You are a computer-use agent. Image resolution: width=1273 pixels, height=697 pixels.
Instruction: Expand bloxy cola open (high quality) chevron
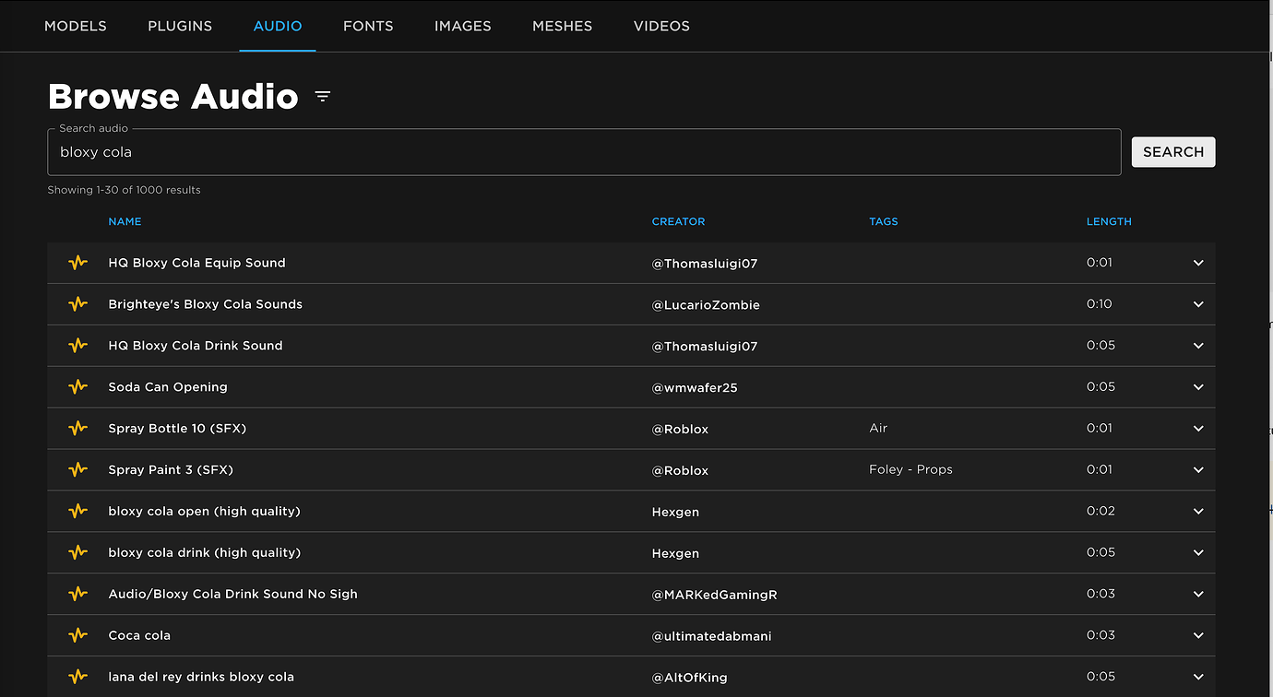[x=1198, y=512]
